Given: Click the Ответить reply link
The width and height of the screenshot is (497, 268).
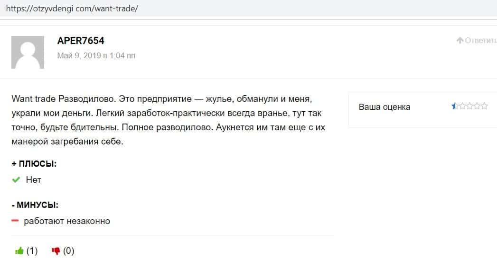Looking at the screenshot, I should (x=480, y=41).
